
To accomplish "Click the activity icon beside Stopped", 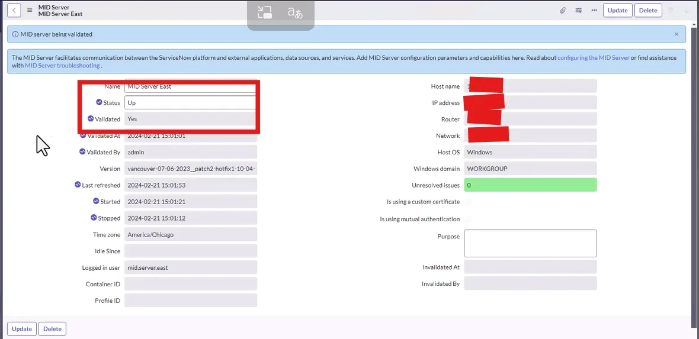I will 94,217.
